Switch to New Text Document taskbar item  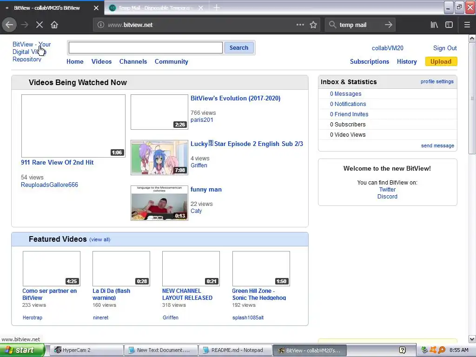point(161,350)
